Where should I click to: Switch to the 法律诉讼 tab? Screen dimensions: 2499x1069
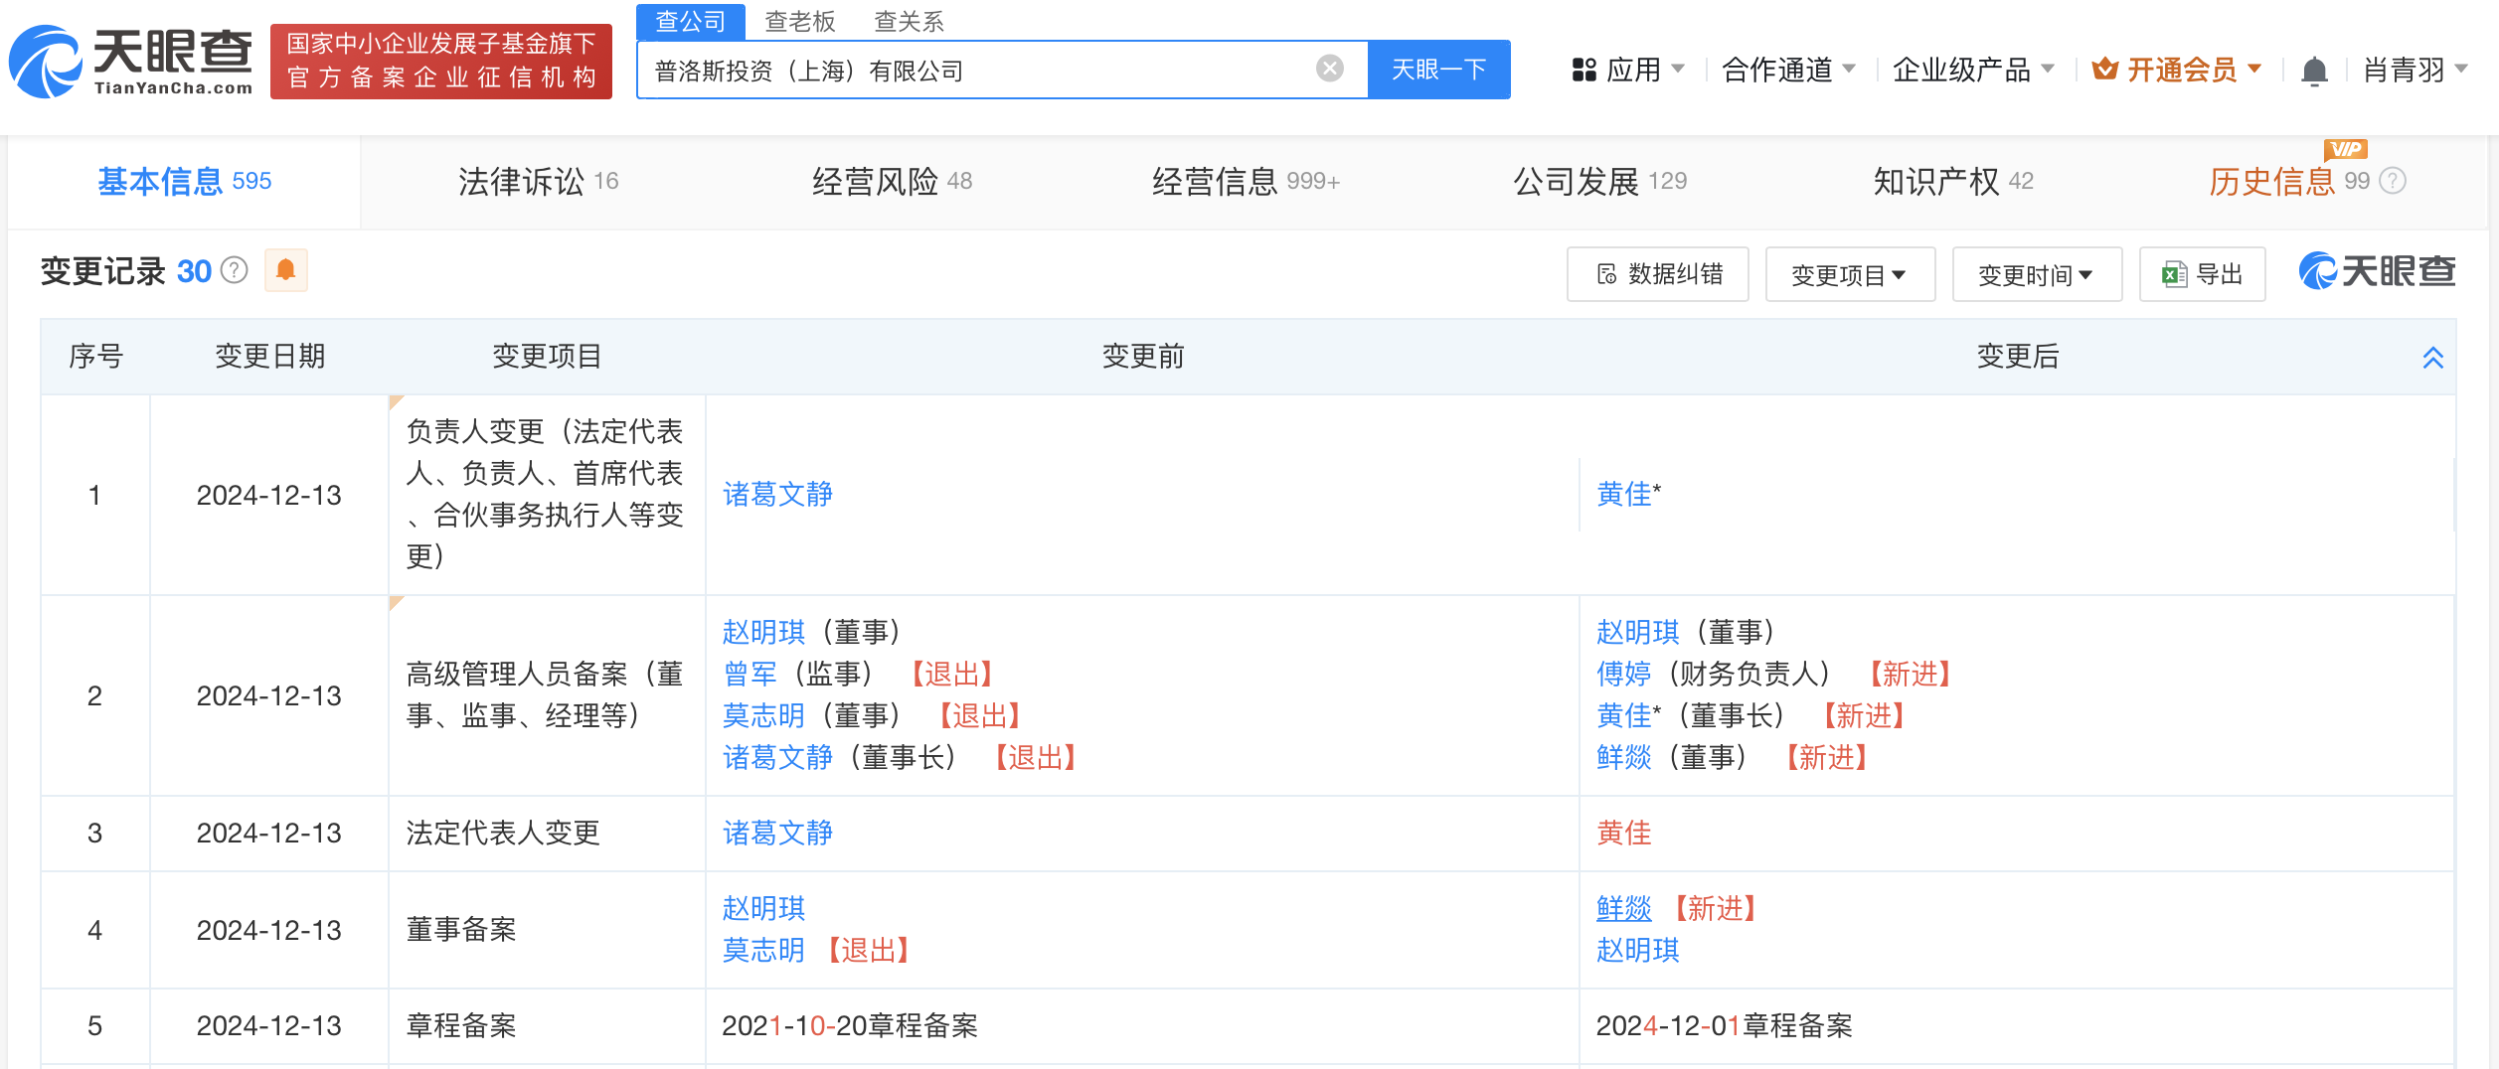538,181
